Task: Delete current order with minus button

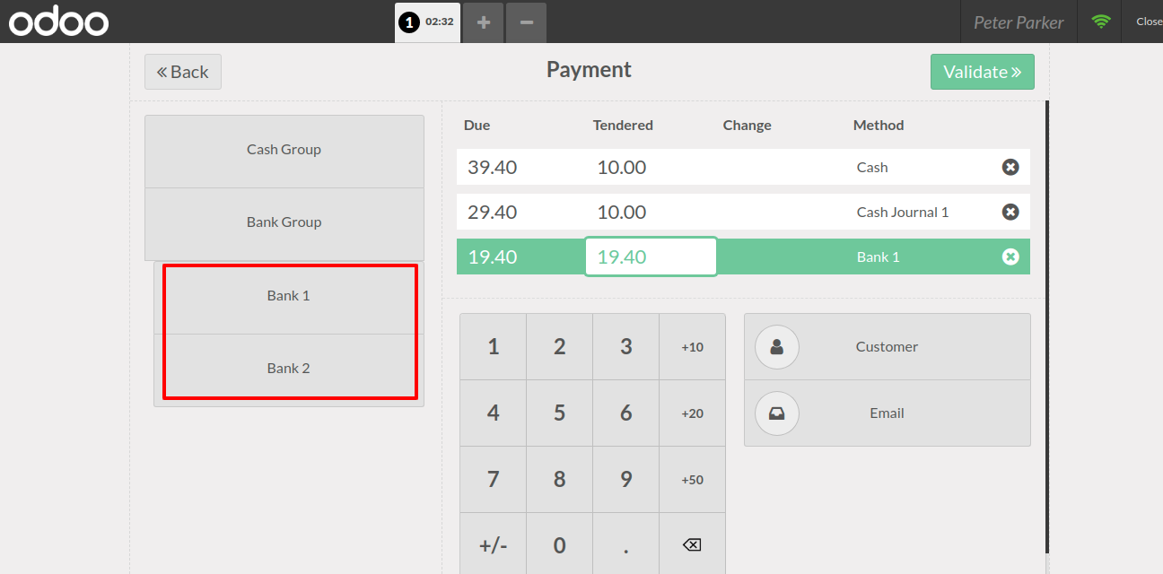Action: 527,22
